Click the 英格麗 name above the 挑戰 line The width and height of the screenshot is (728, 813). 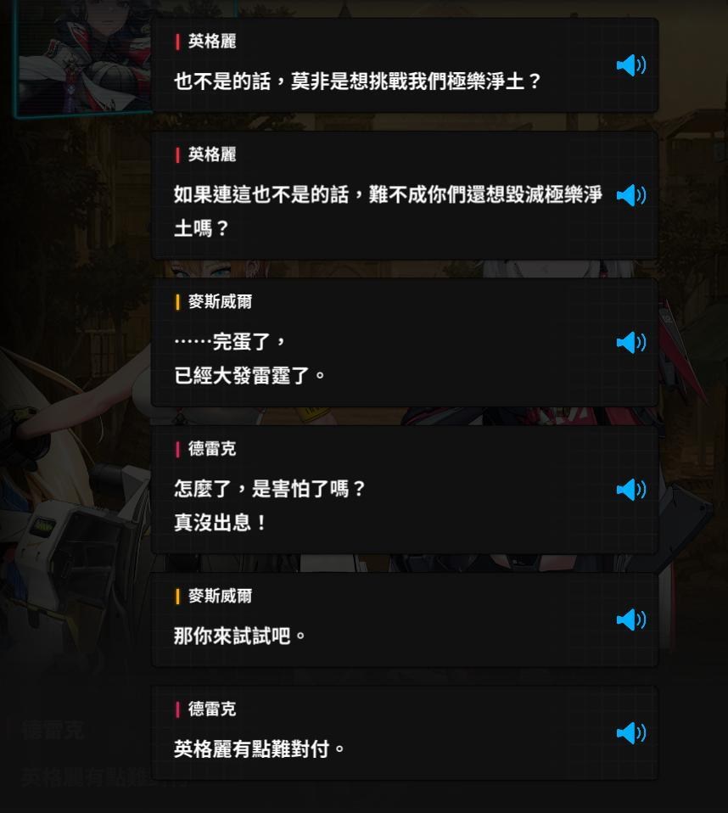(212, 41)
